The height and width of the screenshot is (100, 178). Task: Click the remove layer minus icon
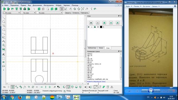point(111,23)
